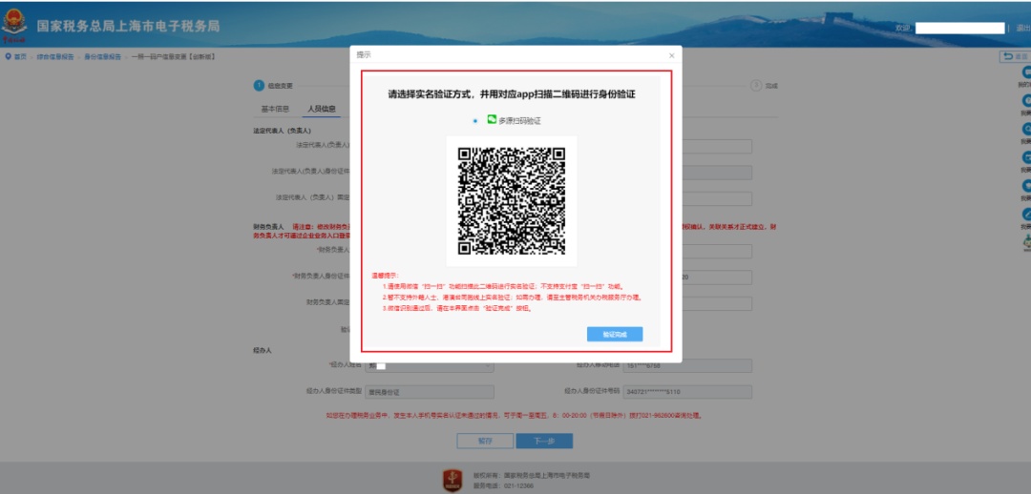Click the 验证完成 button
1031x494 pixels.
(615, 335)
